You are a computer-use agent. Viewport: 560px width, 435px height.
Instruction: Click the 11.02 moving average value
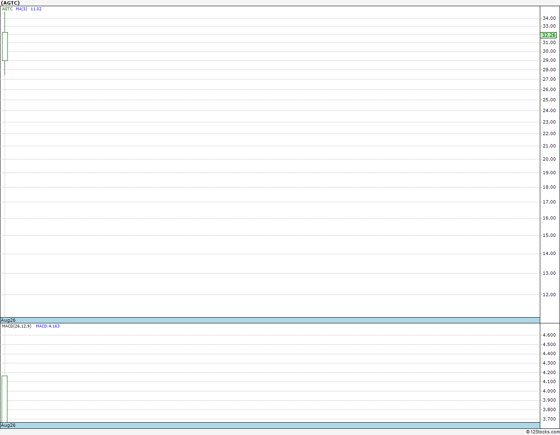pyautogui.click(x=36, y=9)
